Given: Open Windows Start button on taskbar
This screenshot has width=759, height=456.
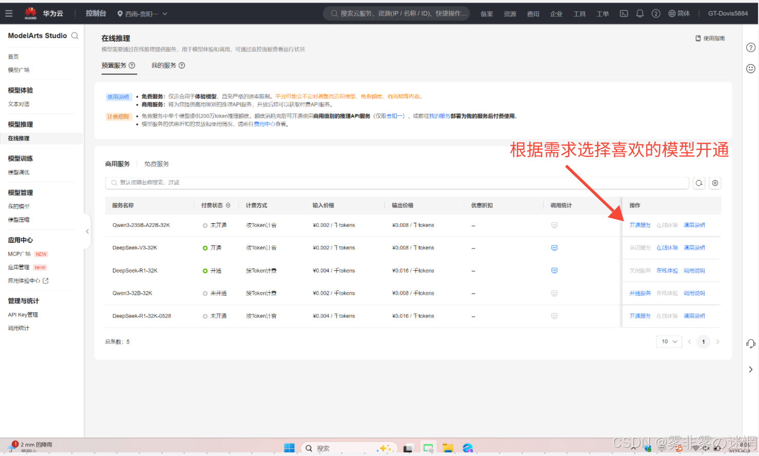Looking at the screenshot, I should click(289, 448).
